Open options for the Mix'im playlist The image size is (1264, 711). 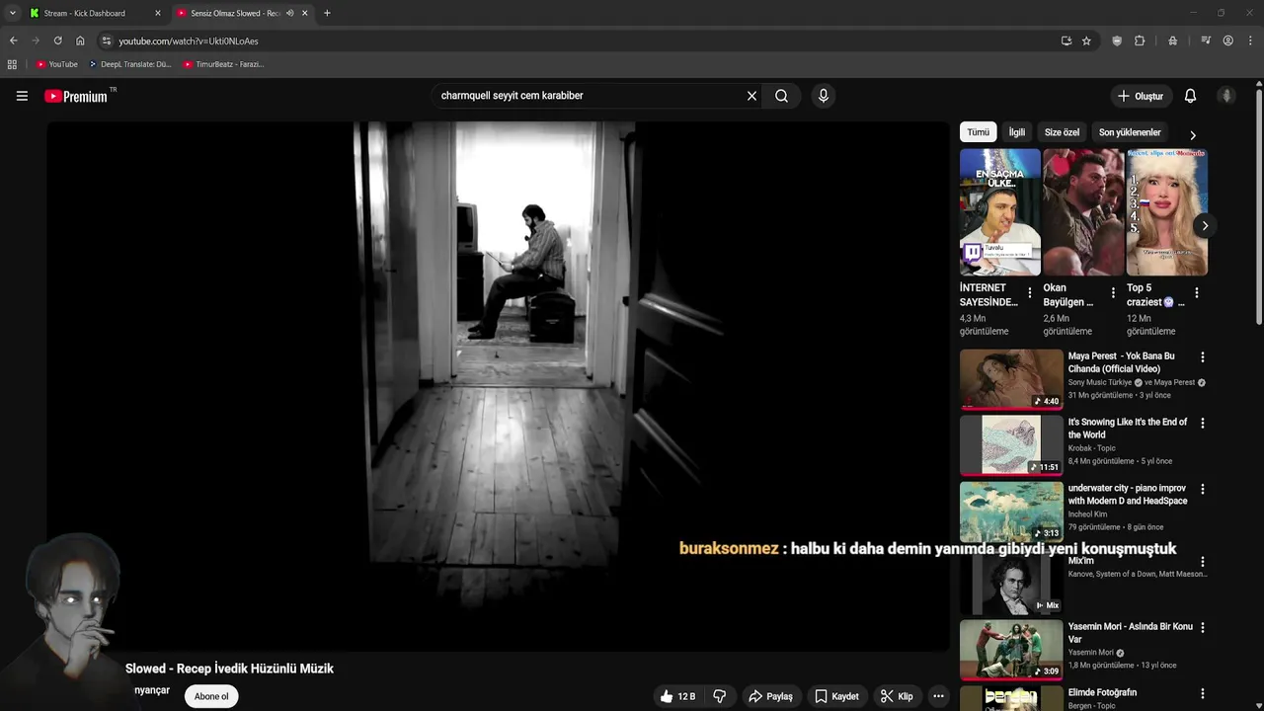[x=1202, y=562]
